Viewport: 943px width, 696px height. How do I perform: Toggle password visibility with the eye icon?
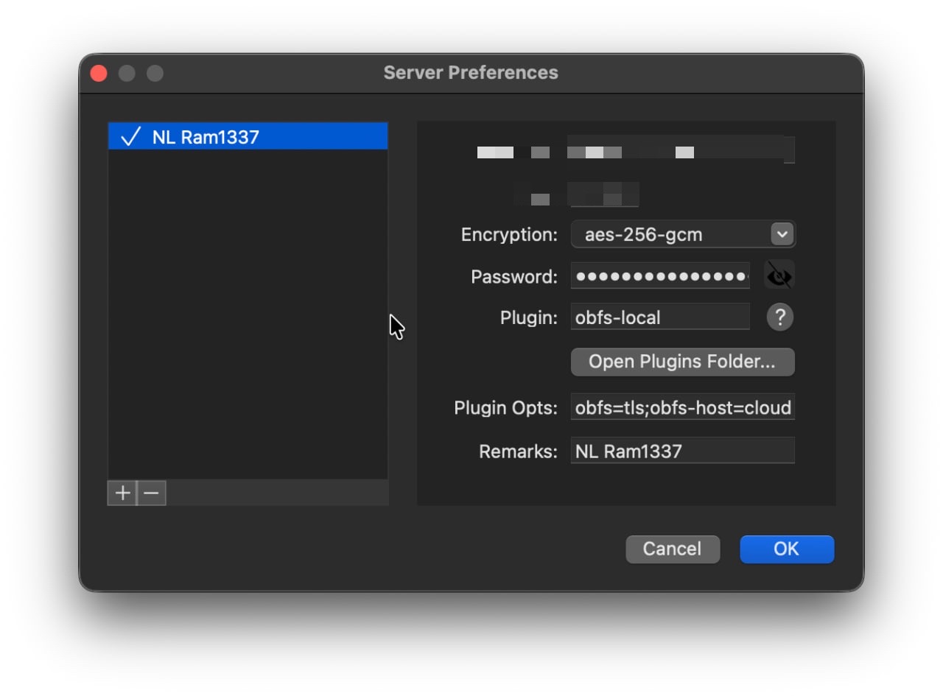[779, 275]
